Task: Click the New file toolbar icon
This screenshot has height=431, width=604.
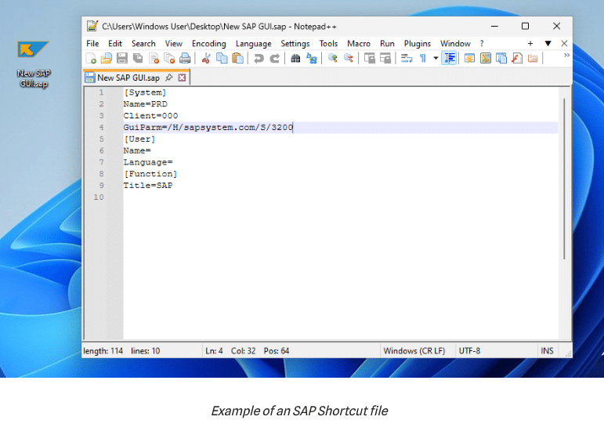Action: [91, 59]
